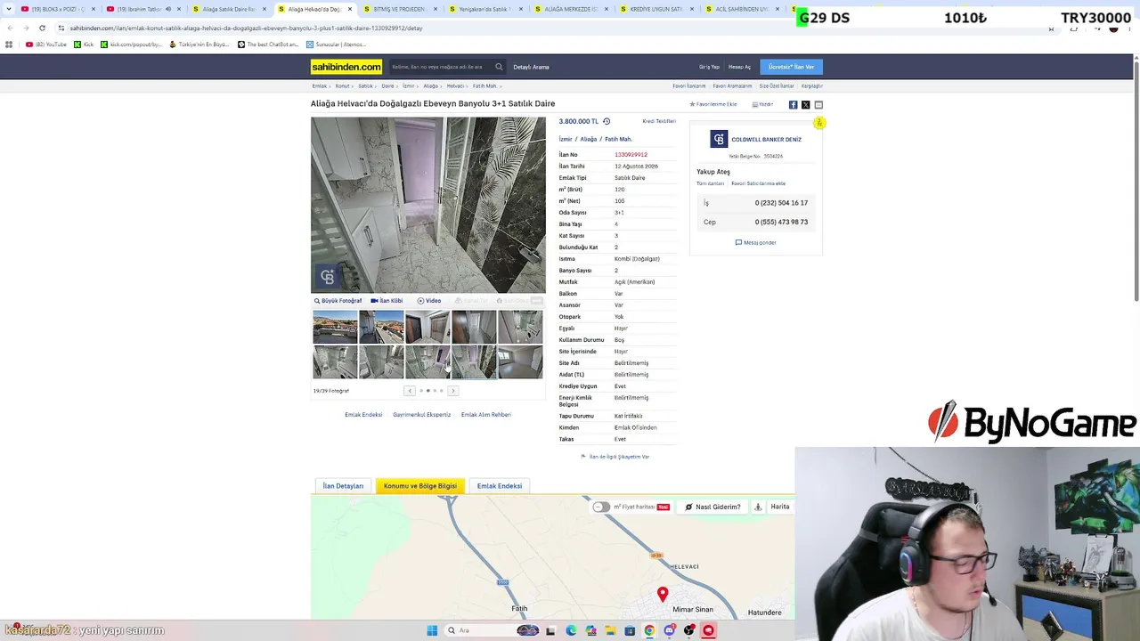Click Fatih Mah. breadcrumb item
Screen dimensions: 1140x641
tap(484, 86)
